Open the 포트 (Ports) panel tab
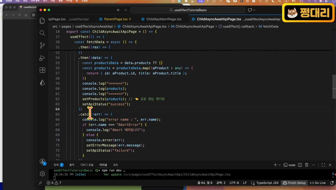The image size is (336, 190). click(x=115, y=165)
